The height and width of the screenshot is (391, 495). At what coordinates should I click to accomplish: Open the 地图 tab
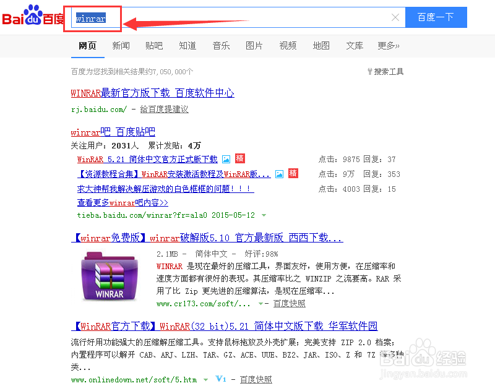tap(321, 46)
